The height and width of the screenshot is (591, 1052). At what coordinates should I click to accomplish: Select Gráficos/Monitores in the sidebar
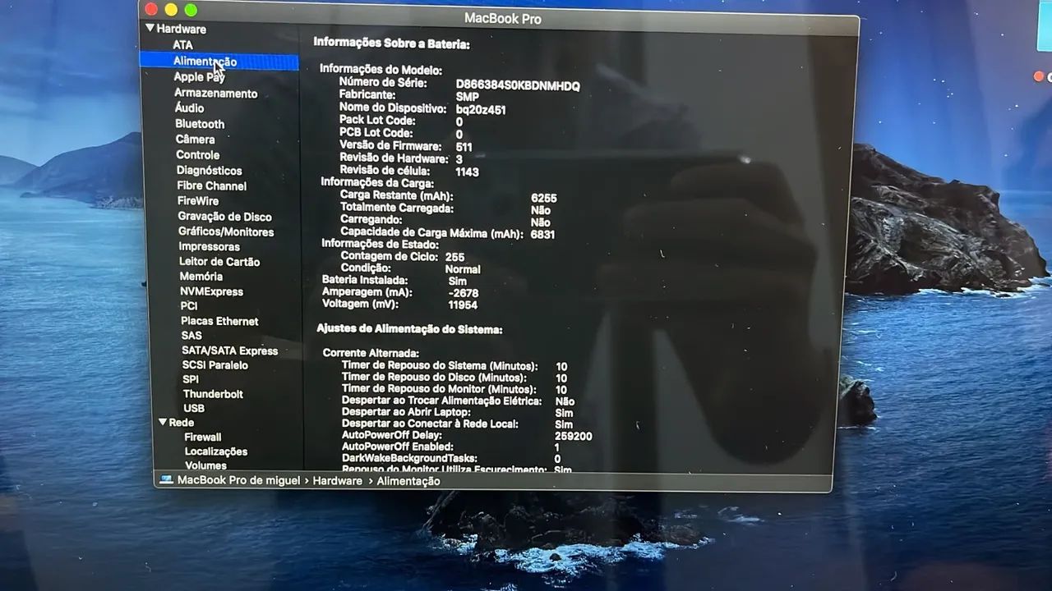(226, 231)
